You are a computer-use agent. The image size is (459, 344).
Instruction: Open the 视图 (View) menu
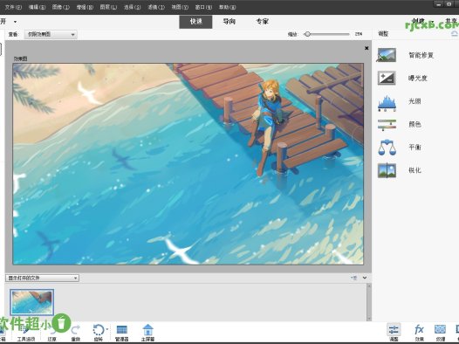click(x=180, y=7)
